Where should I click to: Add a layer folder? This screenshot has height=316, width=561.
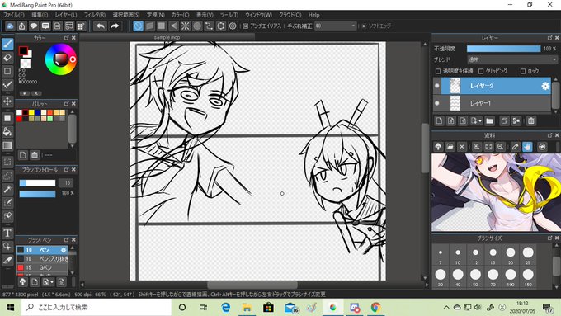pyautogui.click(x=490, y=121)
